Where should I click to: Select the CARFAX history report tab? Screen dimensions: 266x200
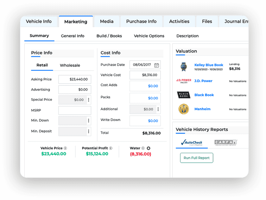(226, 142)
